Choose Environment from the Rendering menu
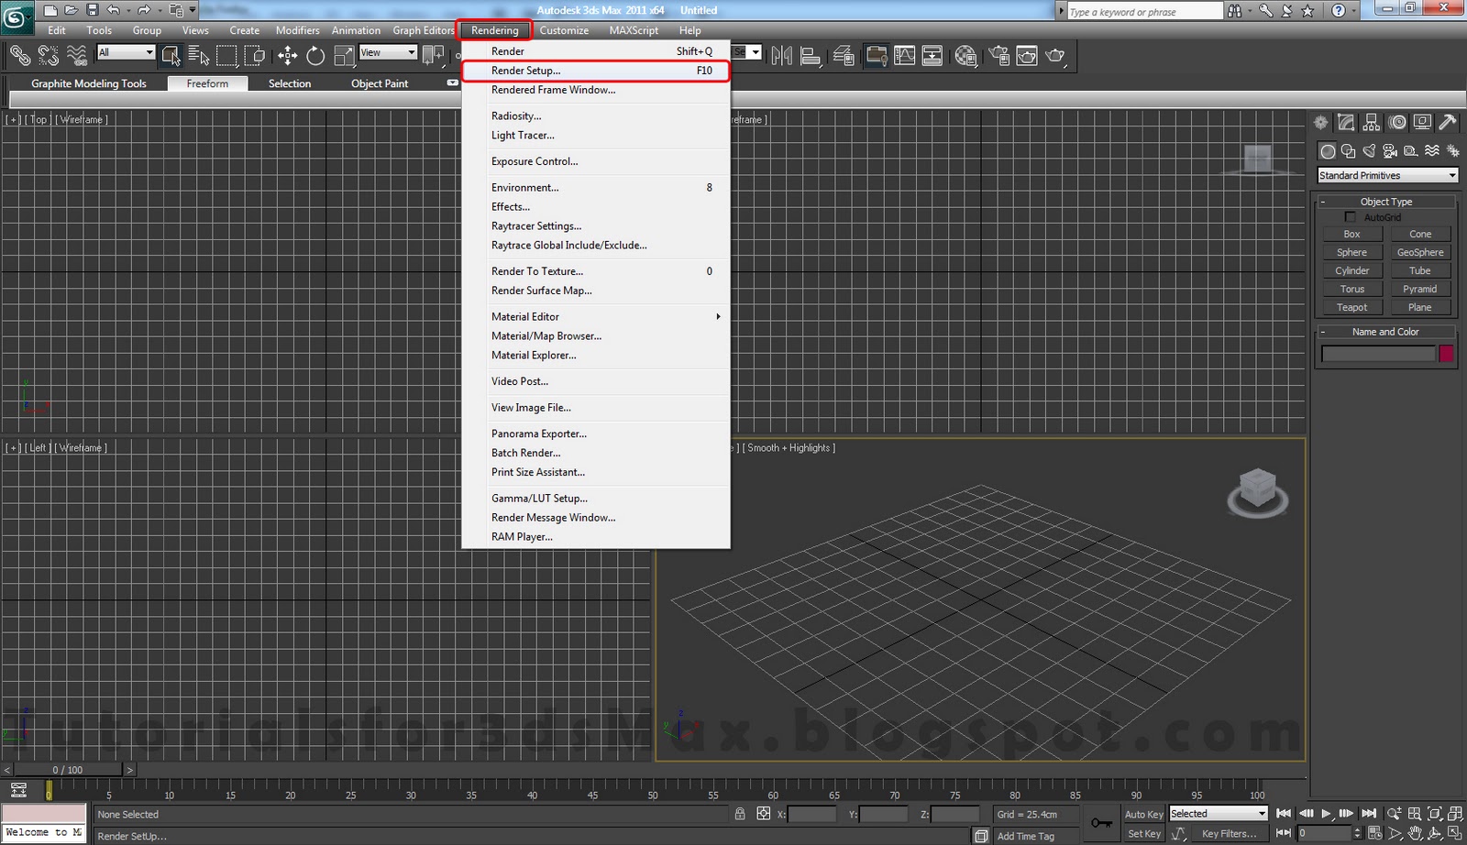Screen dimensions: 1467x845 point(596,187)
